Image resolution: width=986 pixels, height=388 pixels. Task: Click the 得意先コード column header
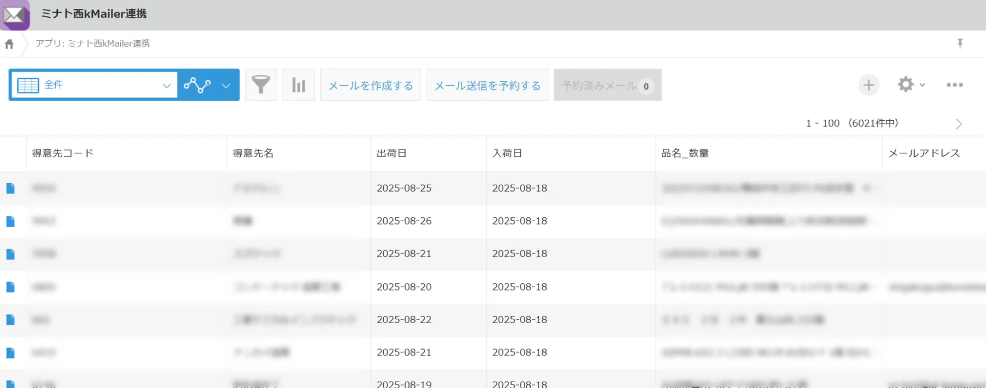tap(63, 154)
